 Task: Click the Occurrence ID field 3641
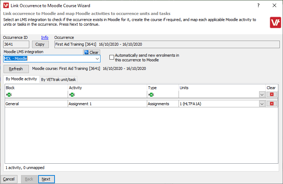click(16, 45)
